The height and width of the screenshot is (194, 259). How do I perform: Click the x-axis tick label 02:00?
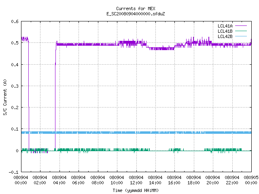point(40,183)
